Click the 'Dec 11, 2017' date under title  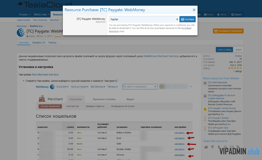coord(46,36)
